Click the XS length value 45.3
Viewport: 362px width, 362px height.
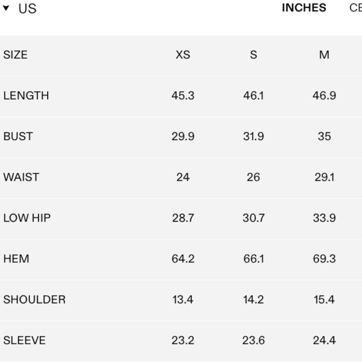pyautogui.click(x=183, y=96)
